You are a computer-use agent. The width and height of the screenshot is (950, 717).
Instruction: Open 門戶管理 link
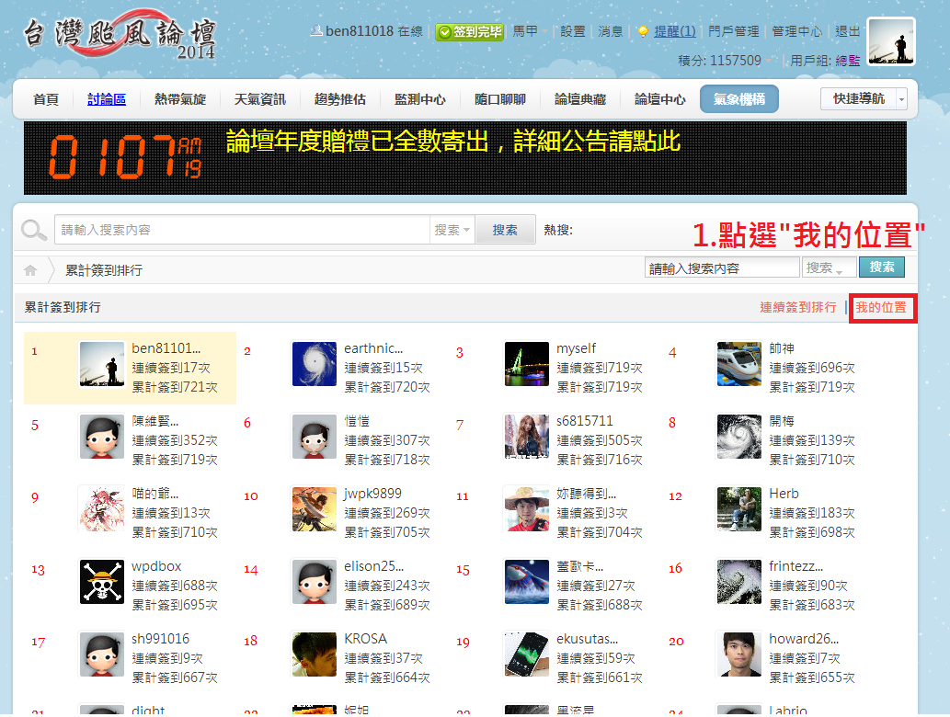tap(733, 31)
